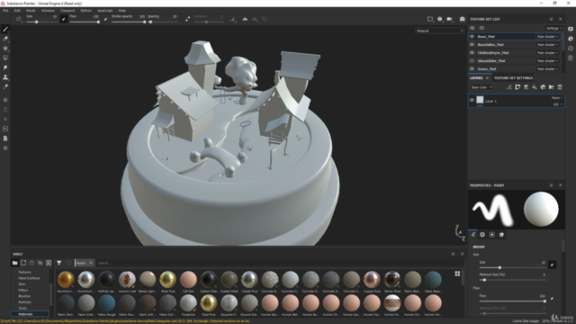Click add folder icon in Layers panel
Viewport: 576px width, 324px height.
[x=552, y=87]
